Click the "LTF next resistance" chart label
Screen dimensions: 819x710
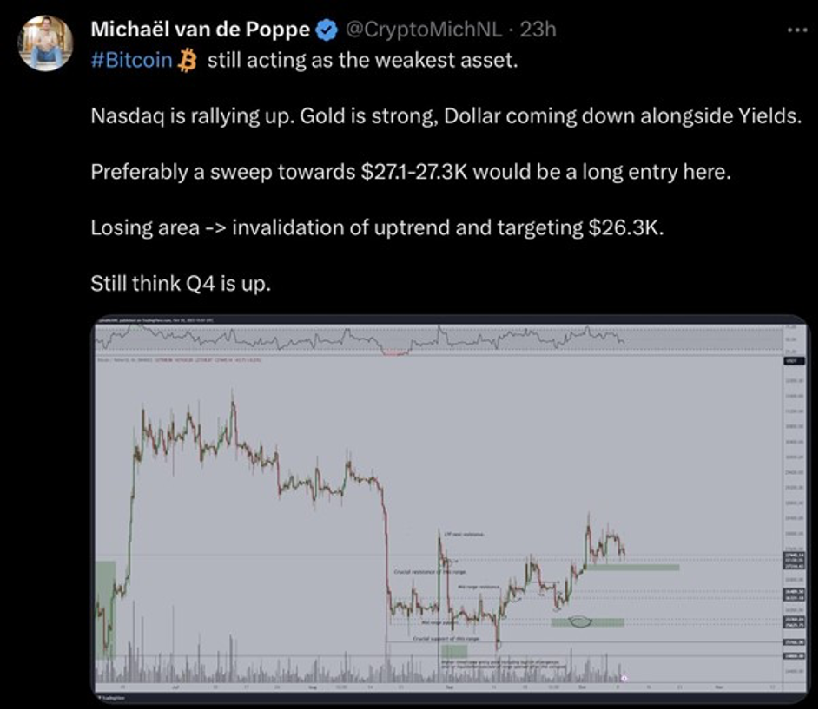pyautogui.click(x=463, y=534)
